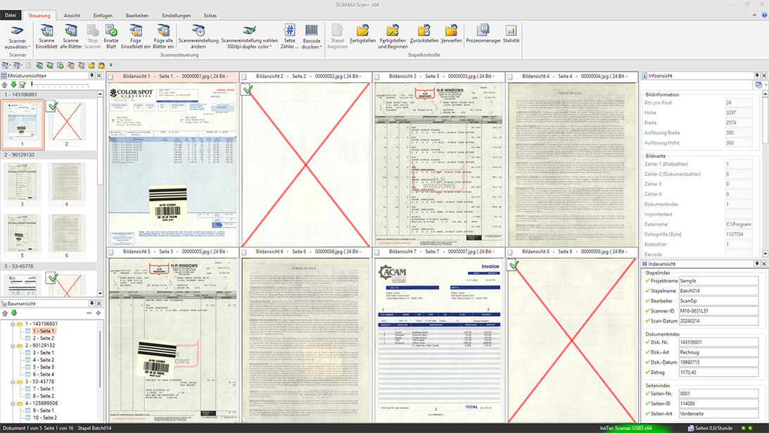Launch the Prozessmanager
The width and height of the screenshot is (769, 433).
483,35
